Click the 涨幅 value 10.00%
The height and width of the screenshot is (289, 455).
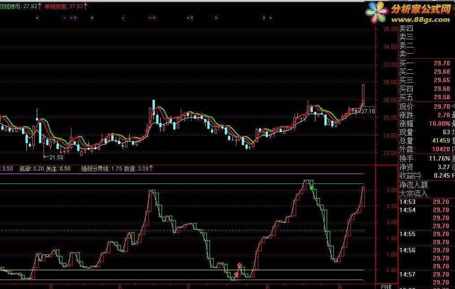pyautogui.click(x=440, y=124)
